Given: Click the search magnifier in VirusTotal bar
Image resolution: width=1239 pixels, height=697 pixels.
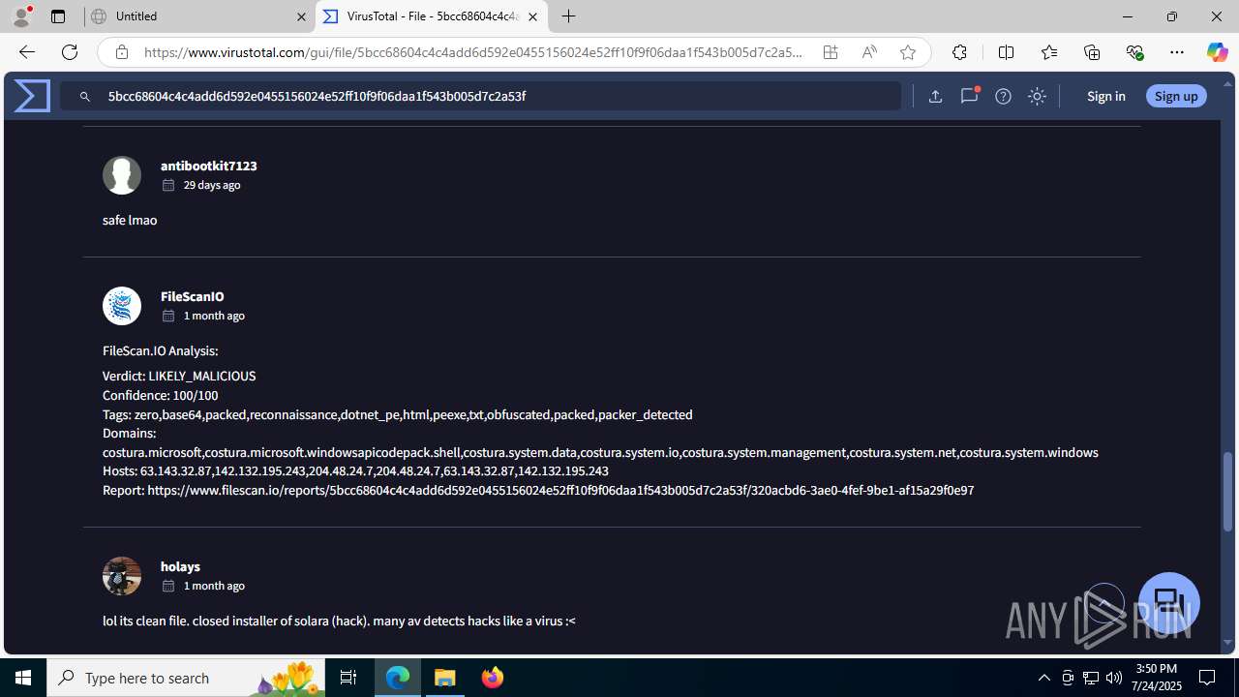Looking at the screenshot, I should (x=85, y=97).
